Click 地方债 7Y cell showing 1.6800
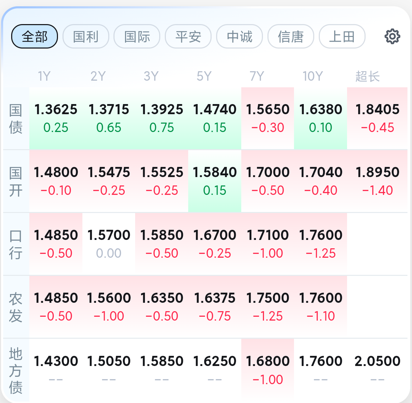This screenshot has height=403, width=412. pyautogui.click(x=268, y=369)
